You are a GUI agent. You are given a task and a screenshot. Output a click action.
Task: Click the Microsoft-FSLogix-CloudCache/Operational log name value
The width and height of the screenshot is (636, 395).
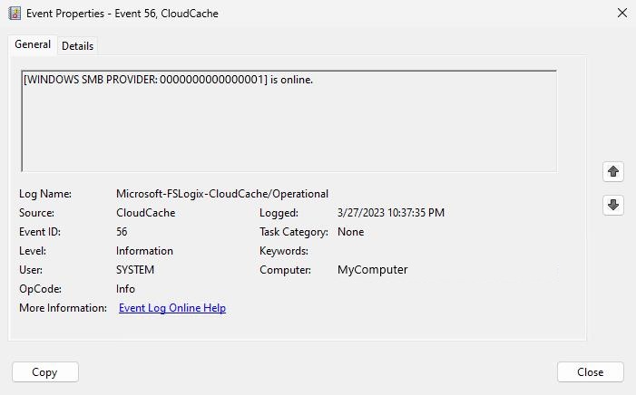pyautogui.click(x=222, y=194)
